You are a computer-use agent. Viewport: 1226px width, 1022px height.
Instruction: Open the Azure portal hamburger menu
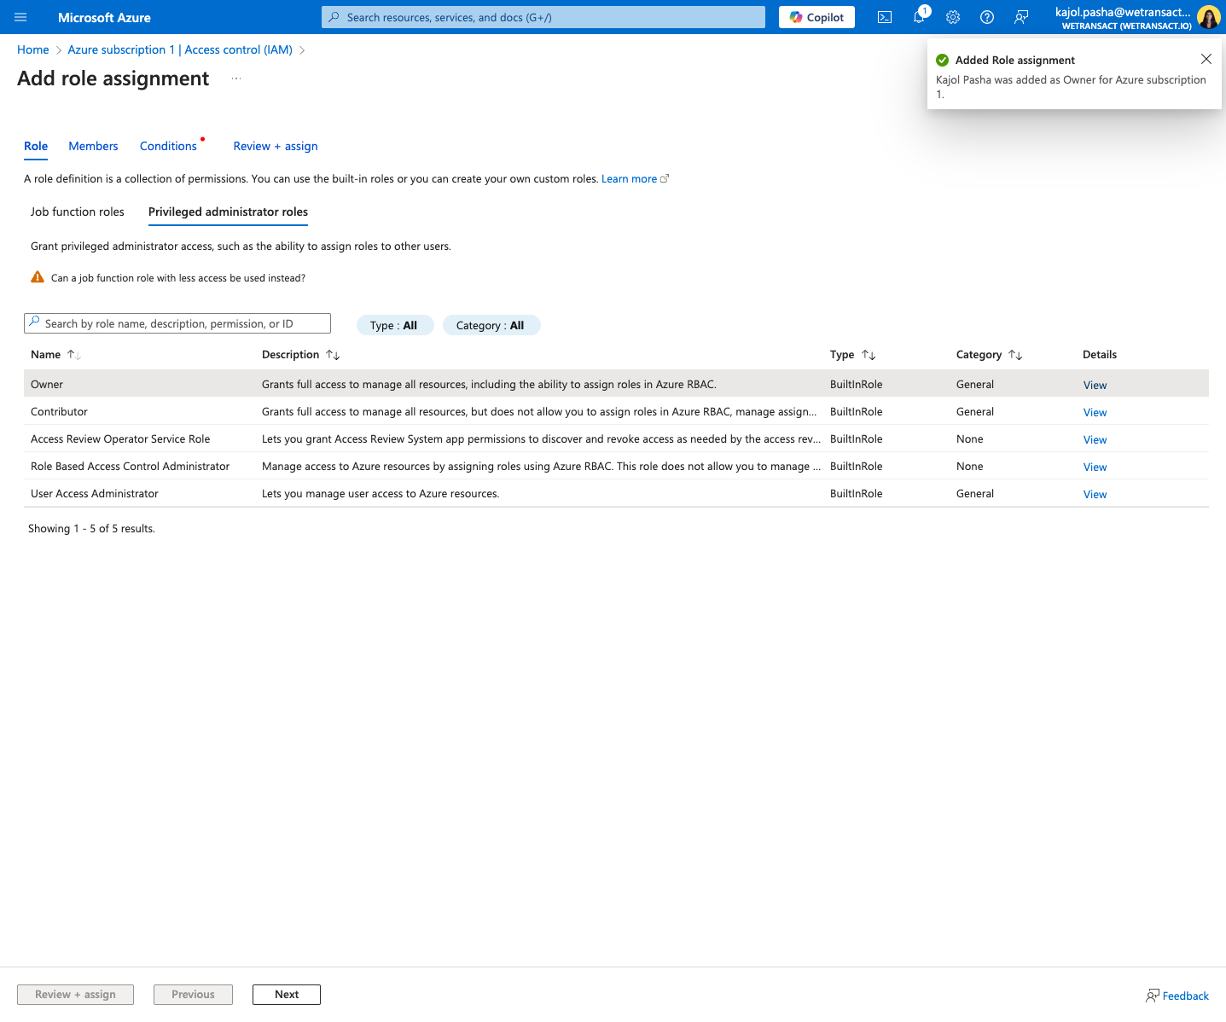20,17
